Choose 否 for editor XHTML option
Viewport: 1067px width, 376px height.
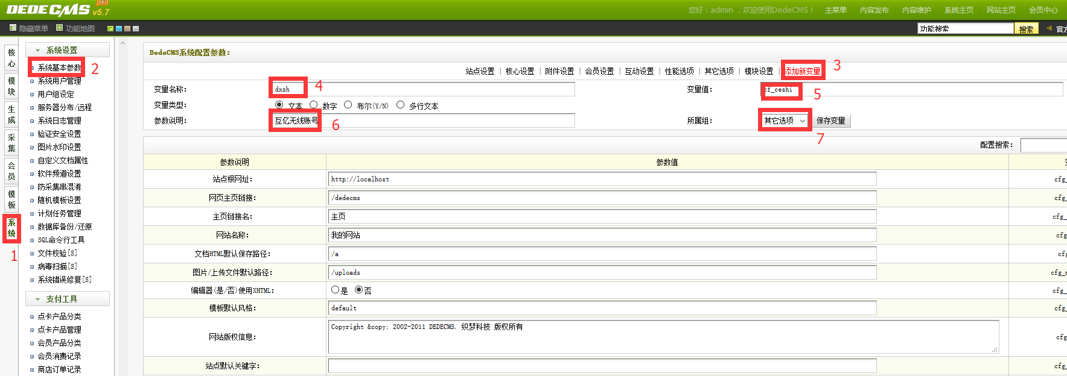358,290
